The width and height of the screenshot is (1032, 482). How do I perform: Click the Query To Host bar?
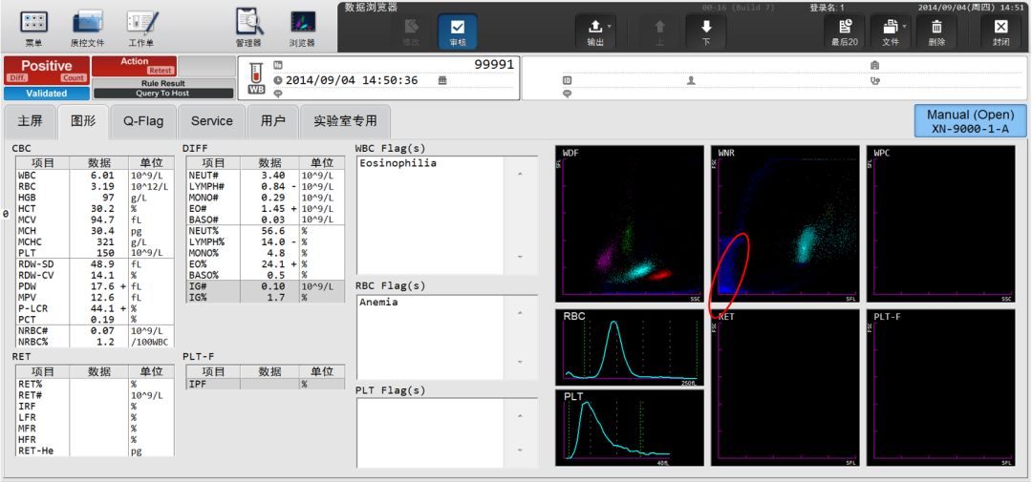click(x=163, y=94)
